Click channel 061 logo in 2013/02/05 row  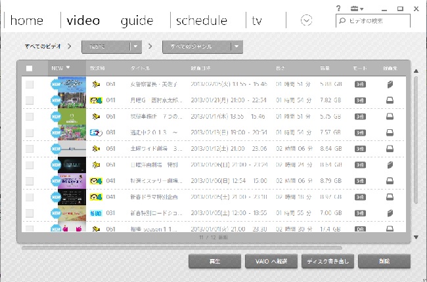point(96,85)
